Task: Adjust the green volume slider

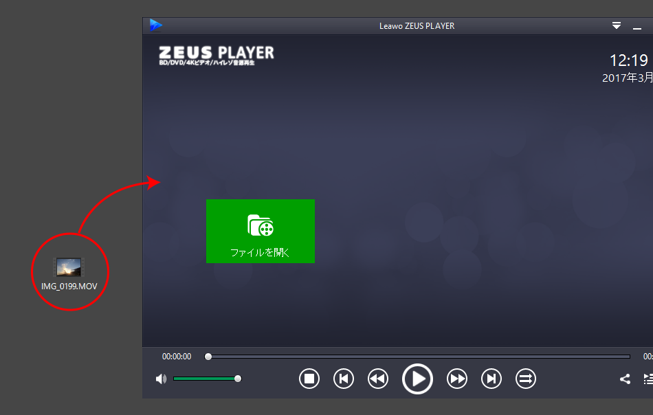Action: pos(206,378)
